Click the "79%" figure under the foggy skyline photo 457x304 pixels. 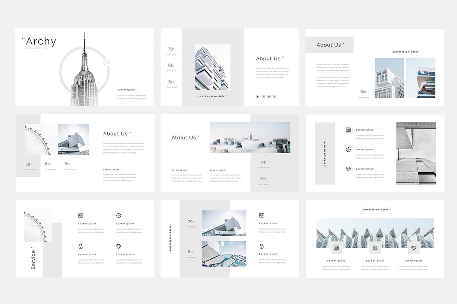click(264, 162)
